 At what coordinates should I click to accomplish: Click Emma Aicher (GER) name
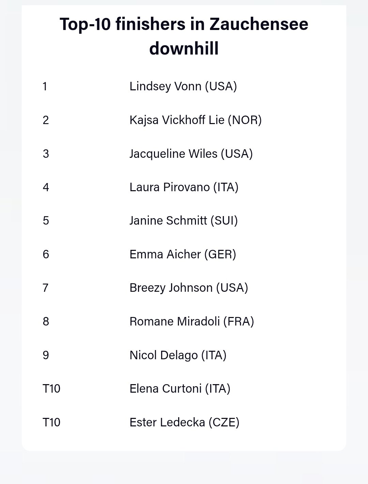pyautogui.click(x=183, y=254)
